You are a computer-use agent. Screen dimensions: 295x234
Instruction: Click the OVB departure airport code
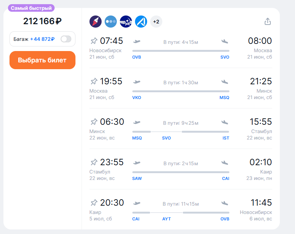pyautogui.click(x=137, y=57)
